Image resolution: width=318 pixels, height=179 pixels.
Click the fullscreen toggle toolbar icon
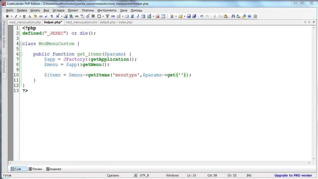[255, 16]
